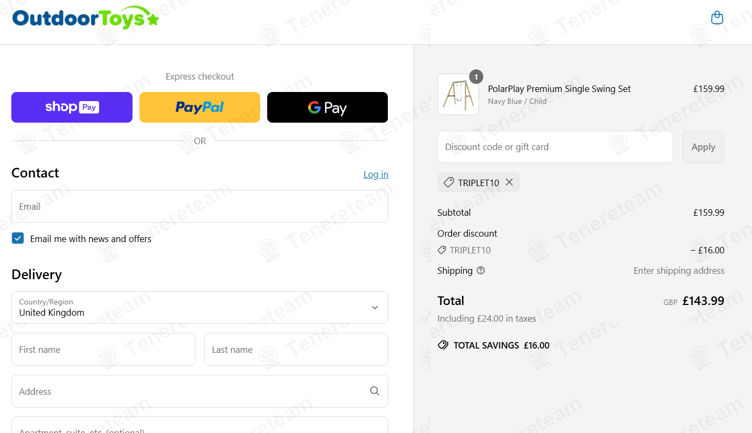The image size is (752, 433).
Task: Click the OutdoorToys logo
Action: tap(86, 18)
